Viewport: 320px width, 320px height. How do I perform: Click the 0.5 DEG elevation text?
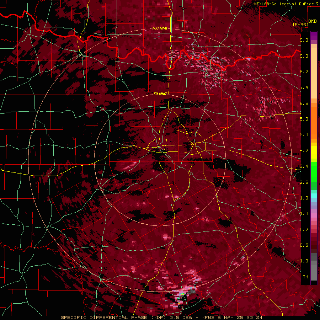(181, 318)
